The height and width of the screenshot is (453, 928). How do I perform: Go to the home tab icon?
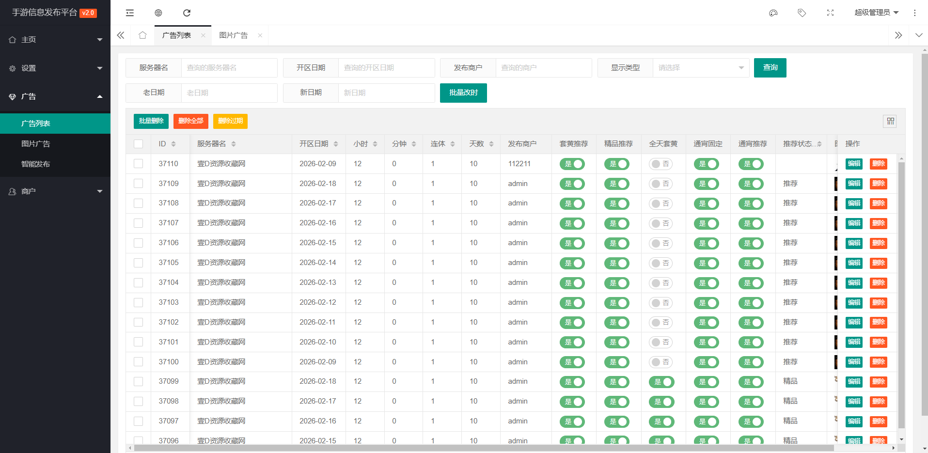(x=142, y=35)
